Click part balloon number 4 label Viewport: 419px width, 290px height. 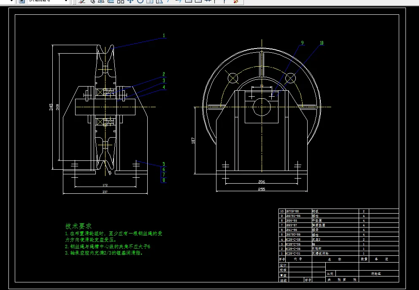[164, 87]
